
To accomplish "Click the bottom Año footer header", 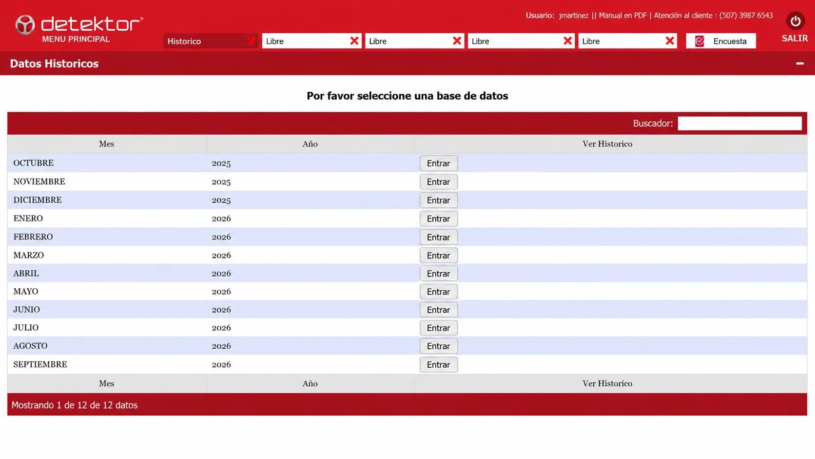I will [x=310, y=383].
